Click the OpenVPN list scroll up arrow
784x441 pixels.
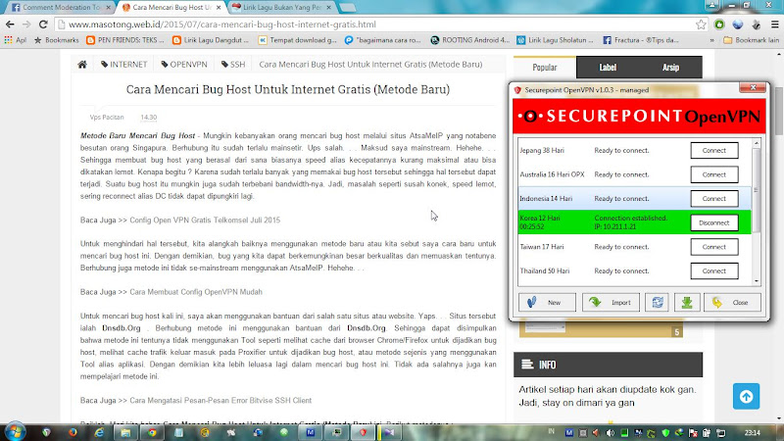point(757,143)
